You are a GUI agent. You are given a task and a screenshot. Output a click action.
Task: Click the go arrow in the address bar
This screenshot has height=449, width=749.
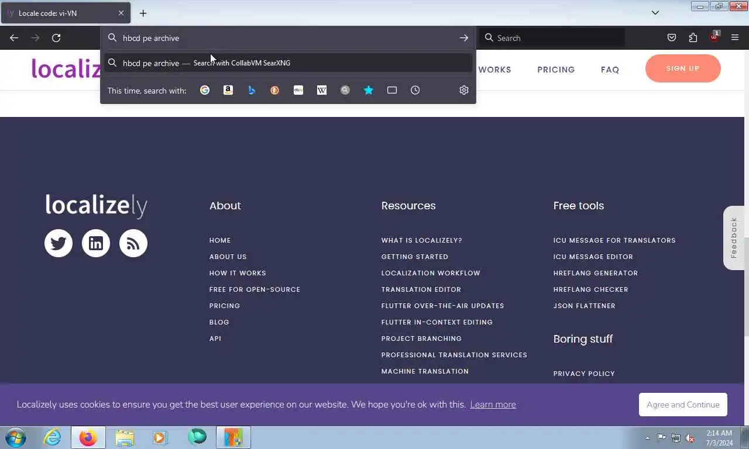click(x=464, y=38)
